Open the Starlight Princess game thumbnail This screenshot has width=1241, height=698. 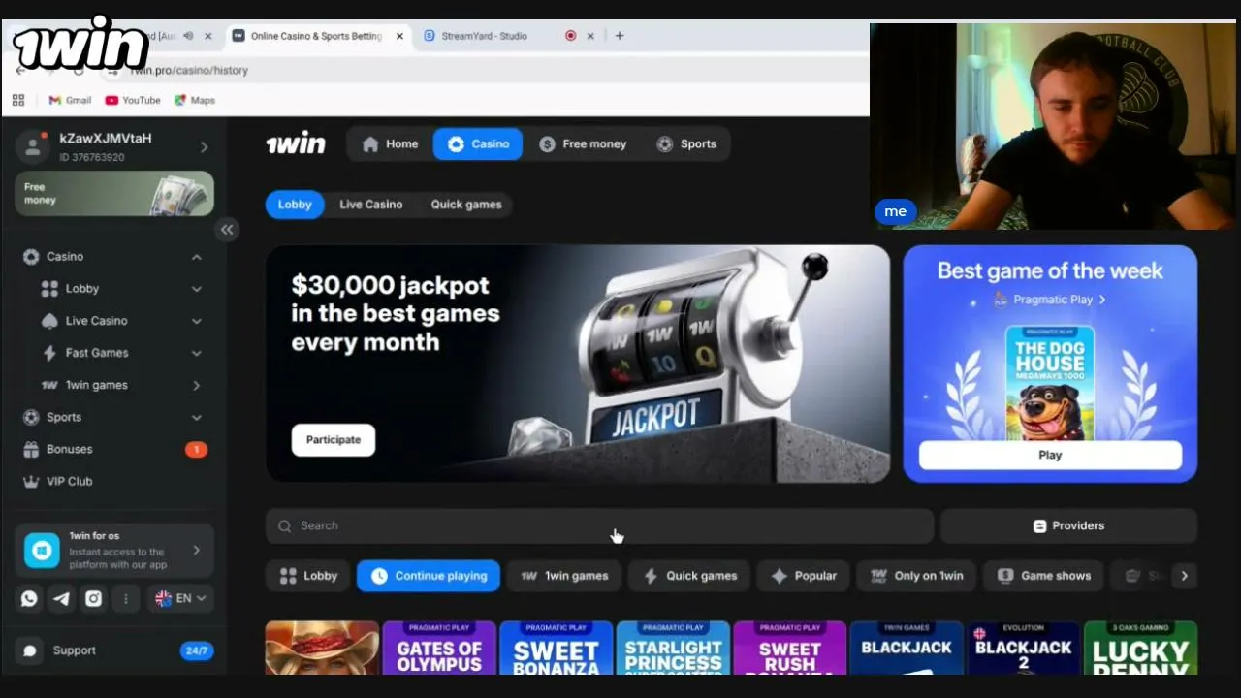click(x=673, y=649)
